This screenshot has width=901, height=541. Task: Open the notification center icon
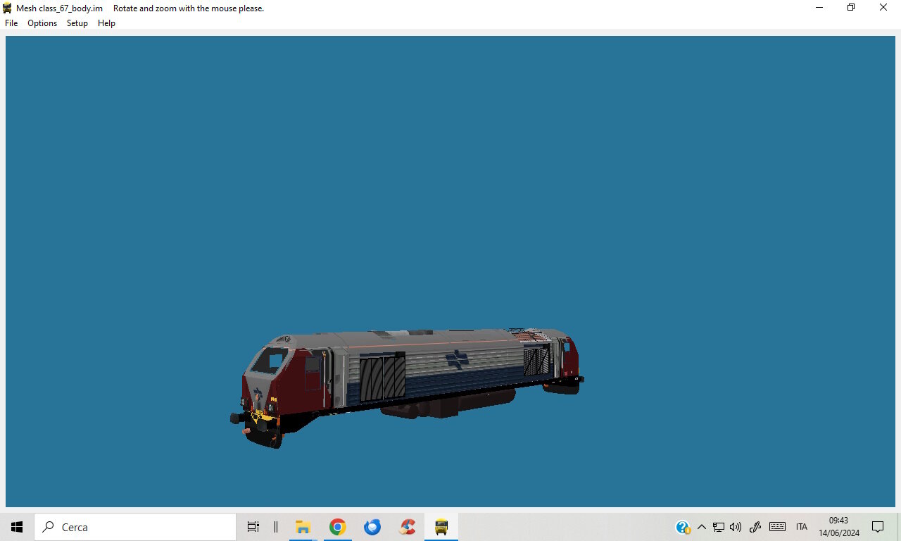point(878,527)
